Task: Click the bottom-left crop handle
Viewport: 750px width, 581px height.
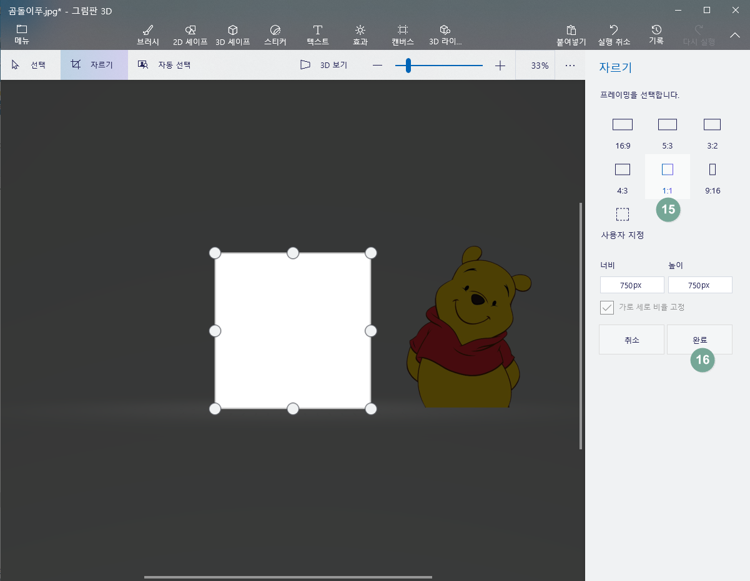Action: pyautogui.click(x=215, y=409)
